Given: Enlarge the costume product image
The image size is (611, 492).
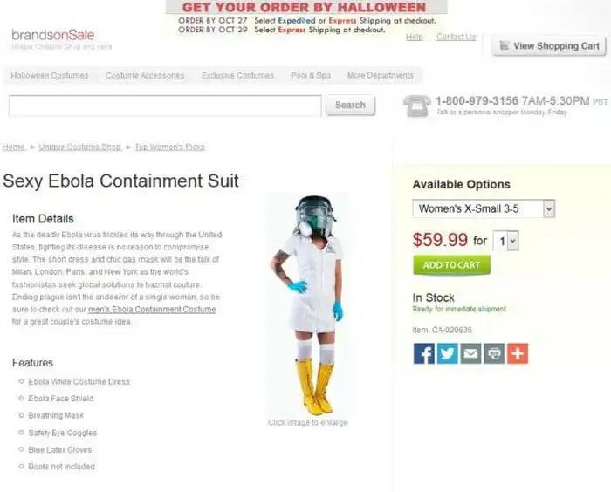Looking at the screenshot, I should point(308,305).
